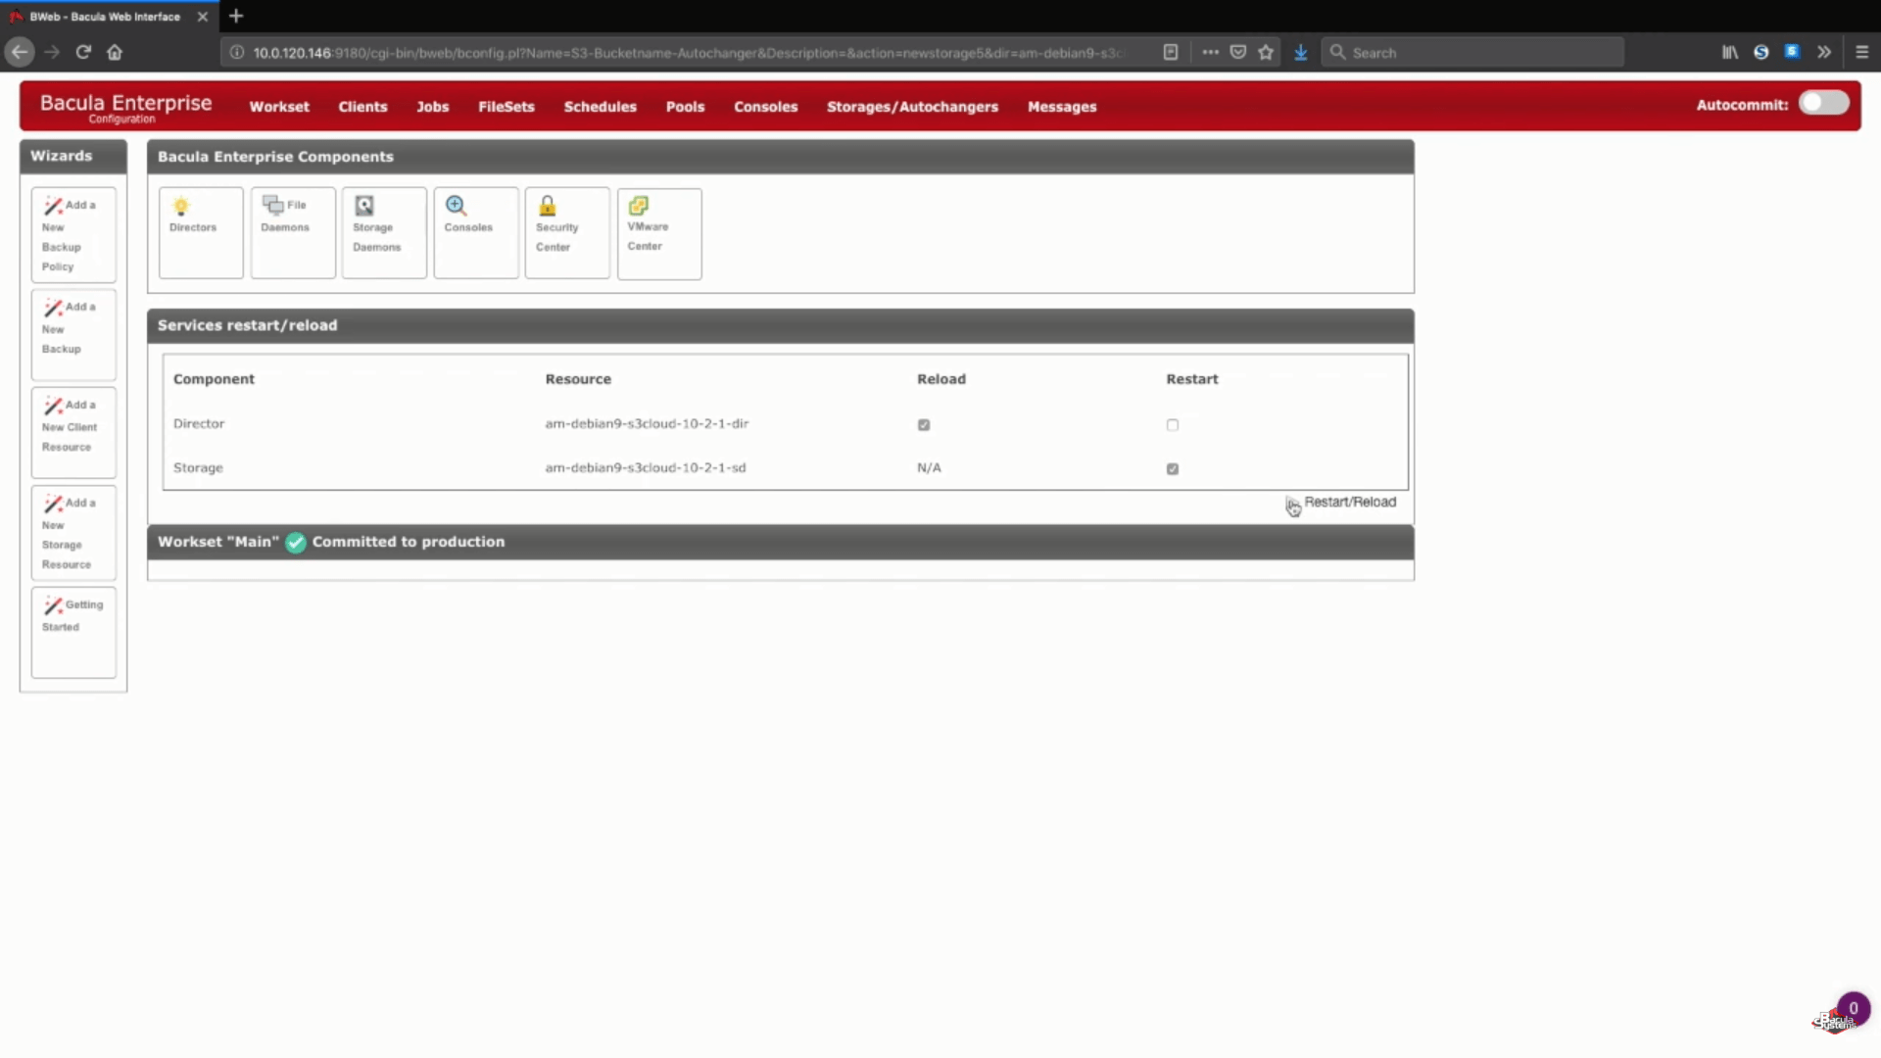
Task: Uncheck Restart for the Storage daemon
Action: [1173, 469]
